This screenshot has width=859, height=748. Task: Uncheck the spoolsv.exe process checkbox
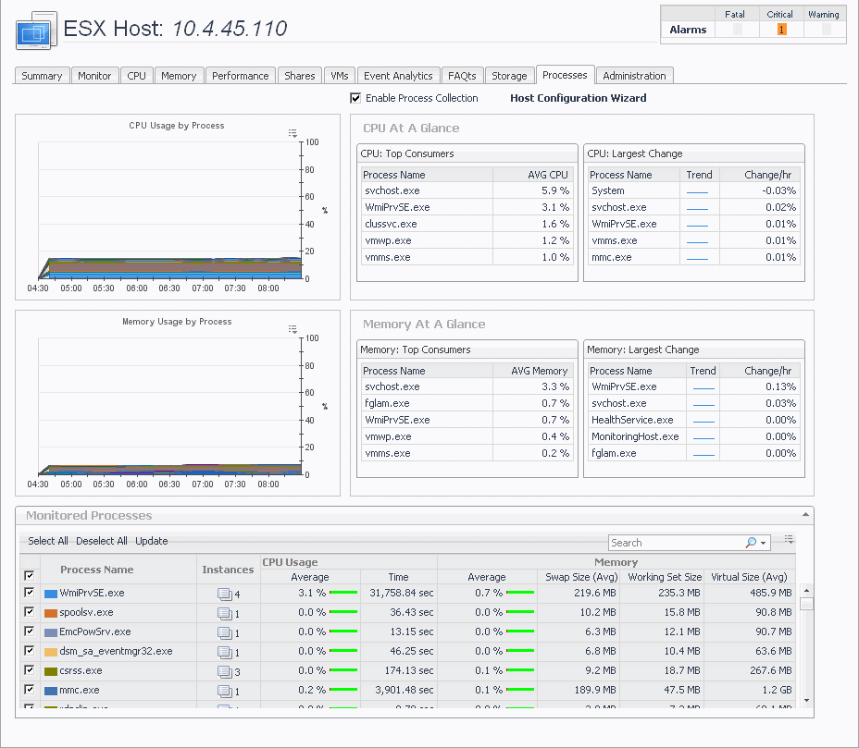click(x=30, y=612)
